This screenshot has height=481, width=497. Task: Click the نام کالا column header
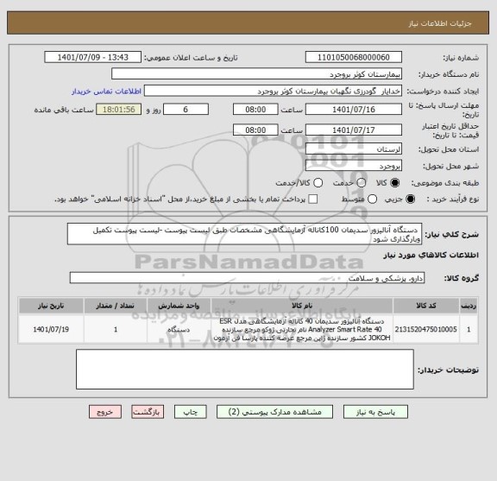(x=302, y=306)
